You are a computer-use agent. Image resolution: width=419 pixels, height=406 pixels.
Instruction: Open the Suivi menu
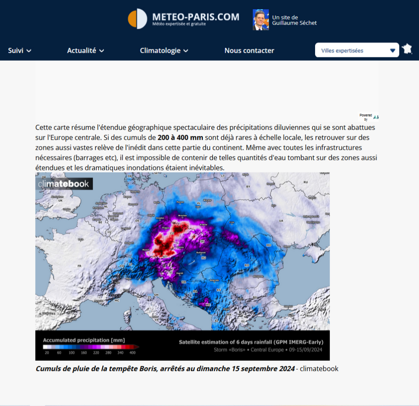click(x=16, y=51)
